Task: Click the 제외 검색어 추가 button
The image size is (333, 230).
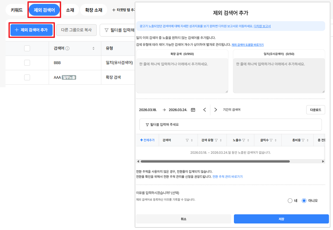Action: pos(31,30)
